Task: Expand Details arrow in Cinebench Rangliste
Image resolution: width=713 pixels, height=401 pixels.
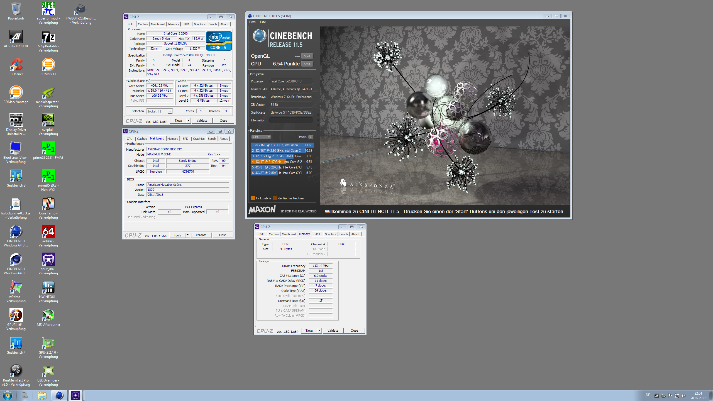Action: (x=311, y=137)
